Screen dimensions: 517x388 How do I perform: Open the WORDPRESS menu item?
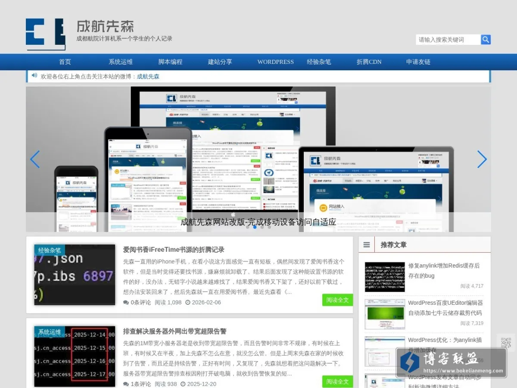click(276, 62)
